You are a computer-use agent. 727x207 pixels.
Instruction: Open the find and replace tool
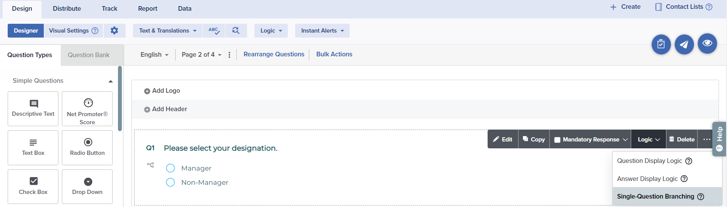pyautogui.click(x=236, y=31)
